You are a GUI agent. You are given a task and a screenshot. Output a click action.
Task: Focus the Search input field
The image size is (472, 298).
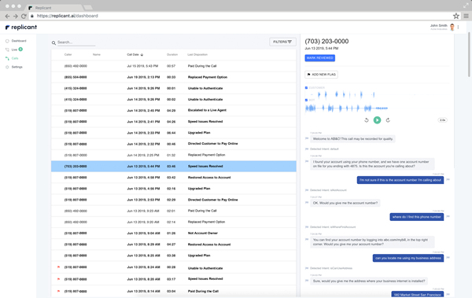tap(76, 42)
